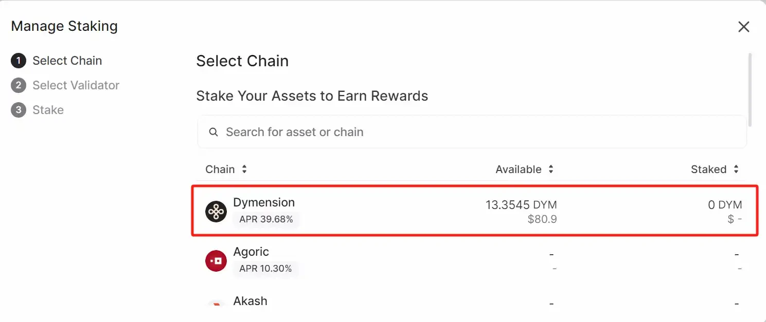The height and width of the screenshot is (322, 766).
Task: Click Dymension APR 39.68% badge
Action: [266, 219]
